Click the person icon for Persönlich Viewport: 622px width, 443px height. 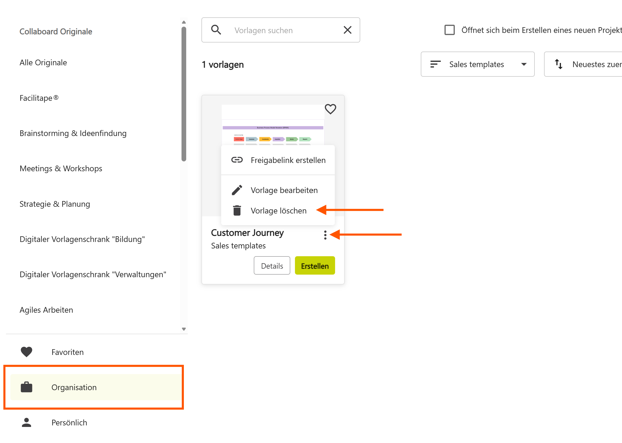(26, 422)
